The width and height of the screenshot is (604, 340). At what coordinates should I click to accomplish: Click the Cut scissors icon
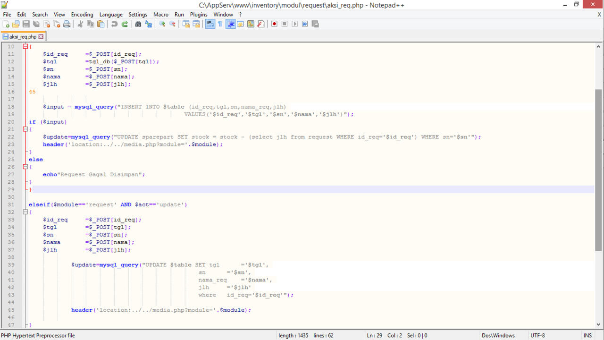[80, 24]
